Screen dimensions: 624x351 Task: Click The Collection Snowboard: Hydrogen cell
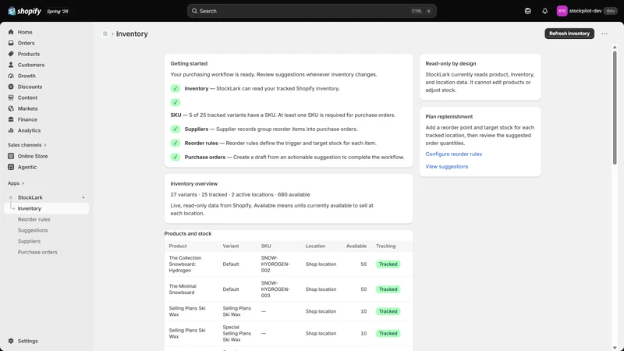point(185,264)
